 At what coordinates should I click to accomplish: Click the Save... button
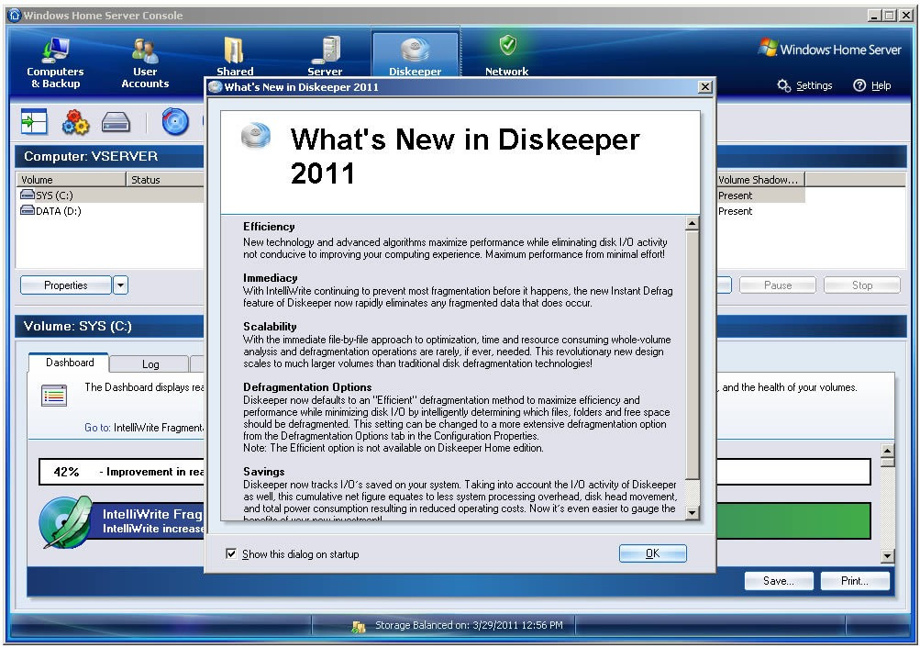tap(779, 580)
